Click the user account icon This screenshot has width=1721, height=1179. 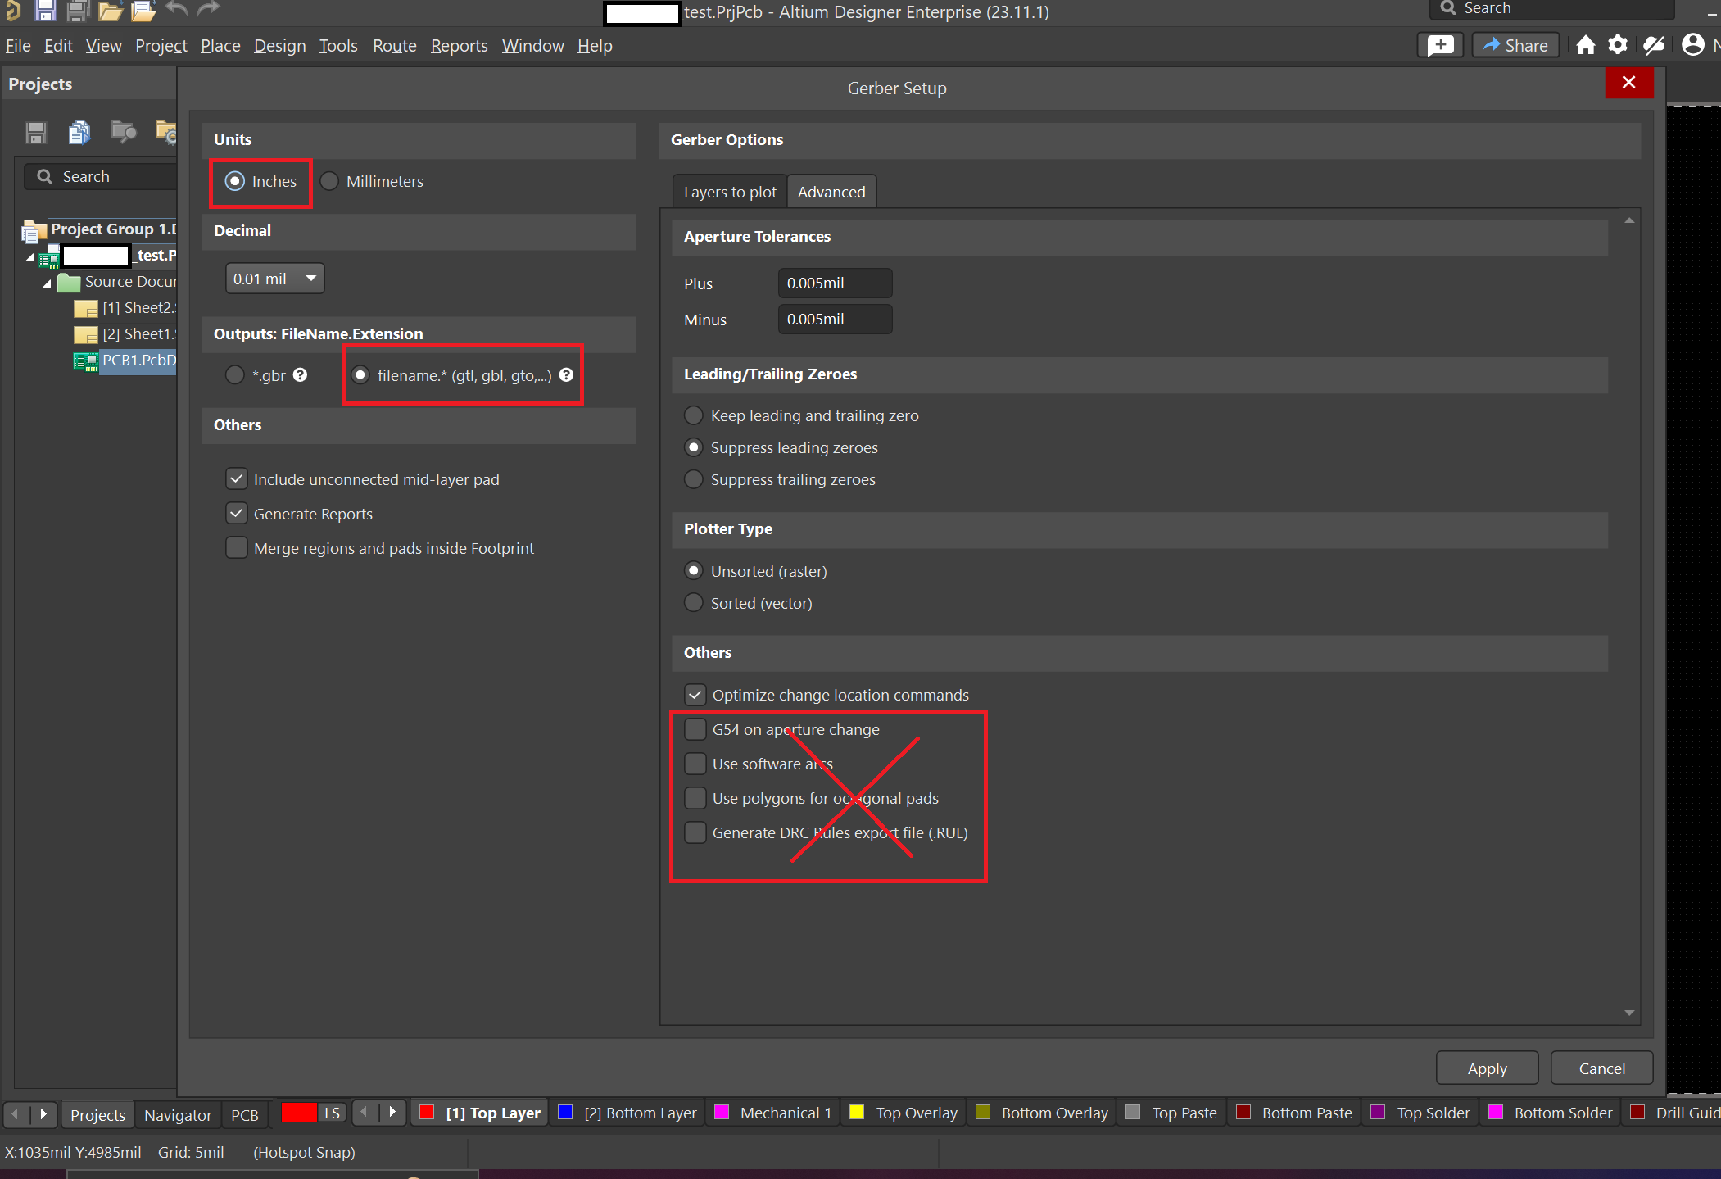coord(1692,45)
